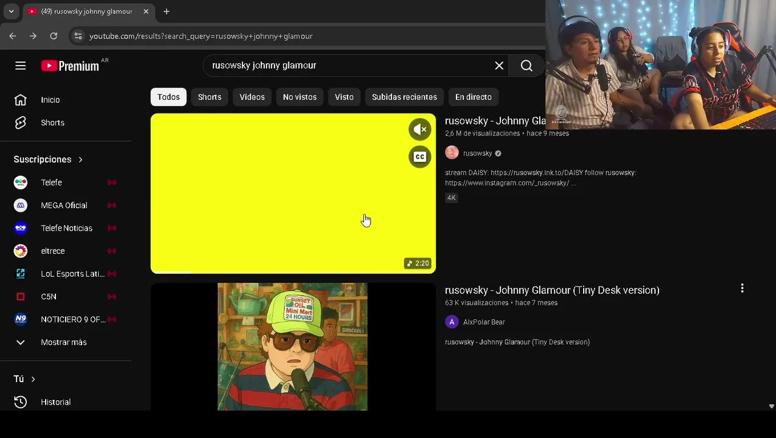Open the NOTICIERO 9 OF... channel

[x=66, y=319]
